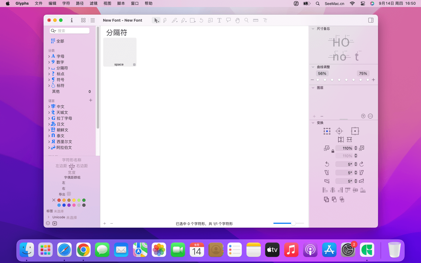421x263 pixels.
Task: Select the Text tool in toolbar
Action: [219, 20]
